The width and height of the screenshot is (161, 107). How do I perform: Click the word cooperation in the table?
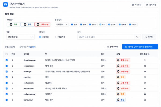click(x=29, y=66)
